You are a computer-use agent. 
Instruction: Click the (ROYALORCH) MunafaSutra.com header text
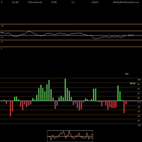coord(126,2)
